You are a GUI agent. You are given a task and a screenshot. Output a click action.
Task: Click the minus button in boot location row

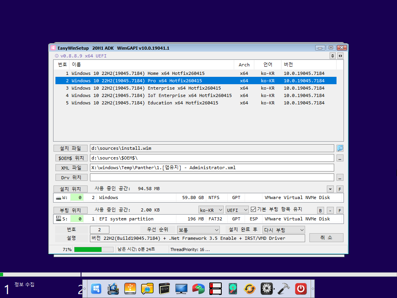330,210
